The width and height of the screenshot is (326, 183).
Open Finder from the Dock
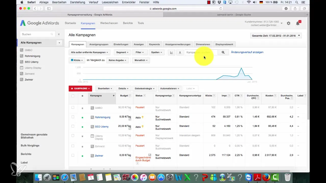click(x=38, y=177)
